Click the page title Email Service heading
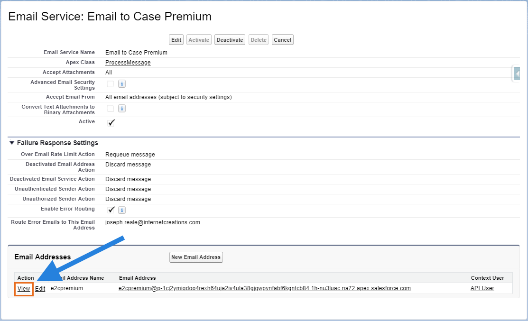Viewport: 528px width, 321px height. point(110,17)
